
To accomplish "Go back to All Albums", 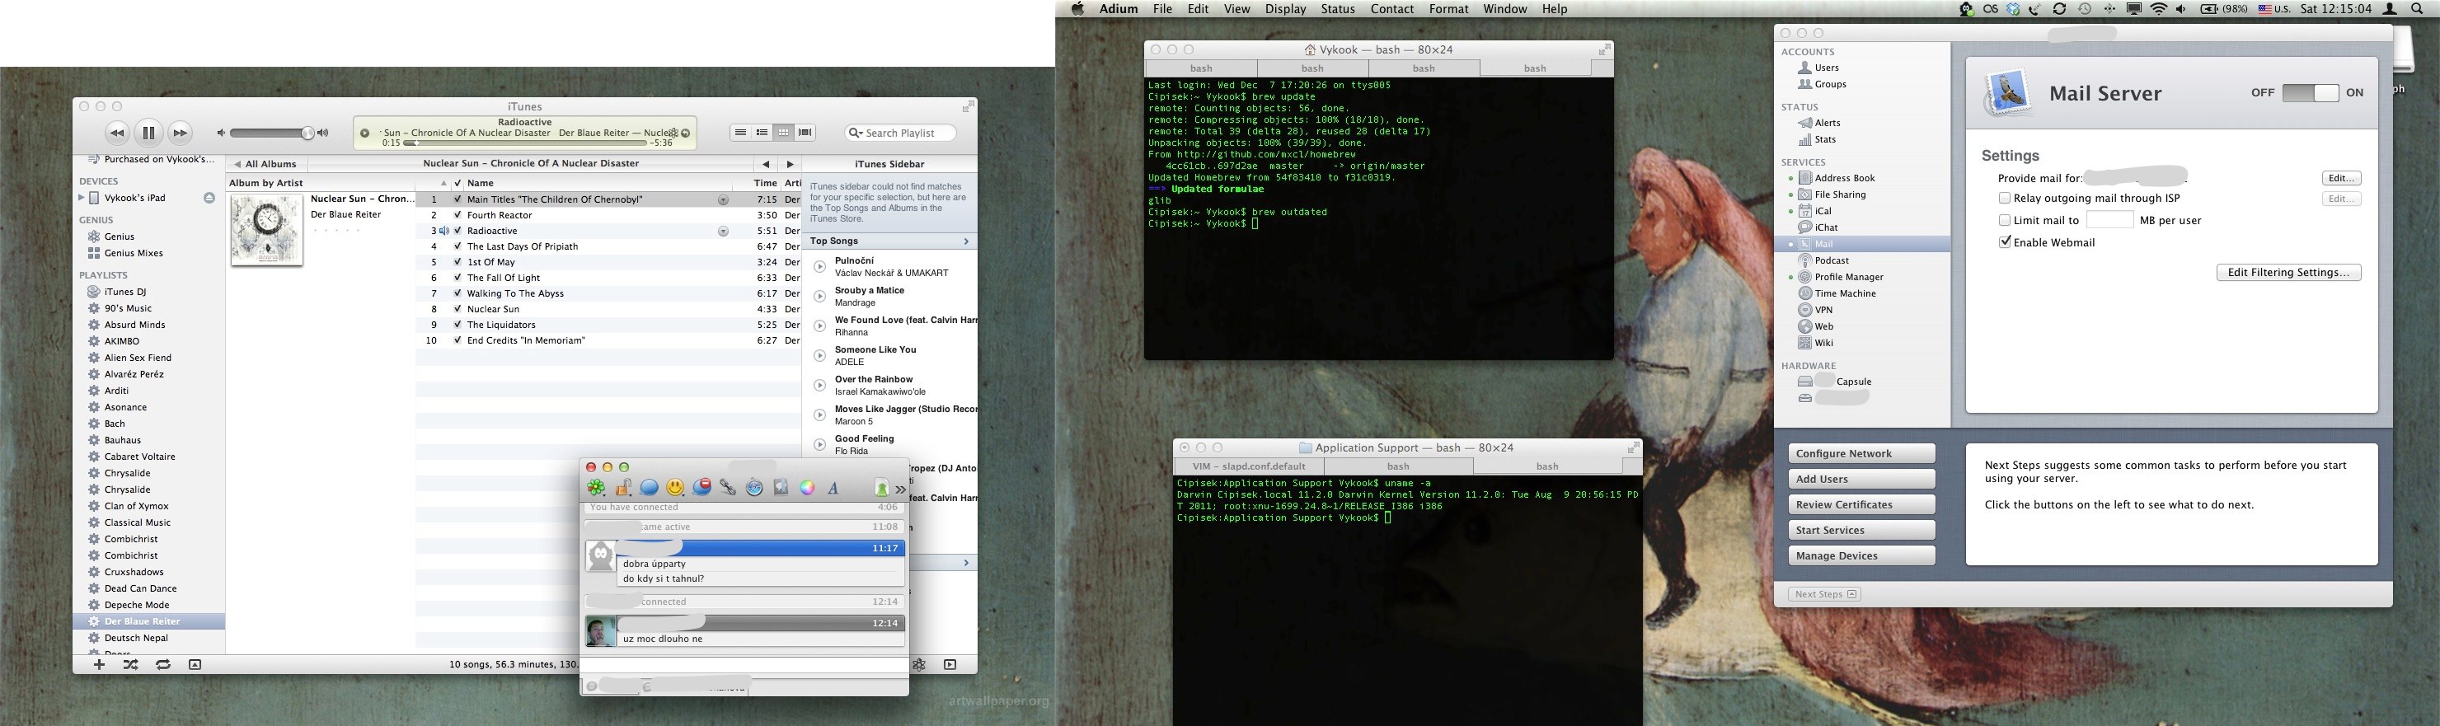I will click(265, 164).
